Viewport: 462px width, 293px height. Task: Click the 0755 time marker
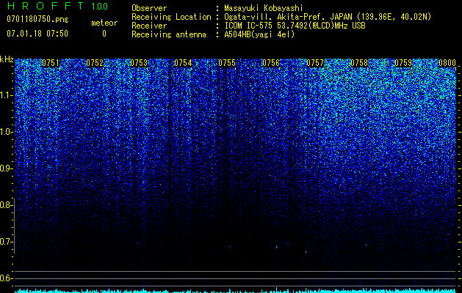pyautogui.click(x=227, y=63)
